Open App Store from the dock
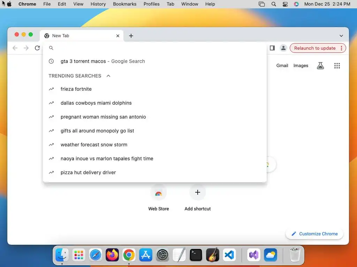This screenshot has height=267, width=357. [146, 255]
